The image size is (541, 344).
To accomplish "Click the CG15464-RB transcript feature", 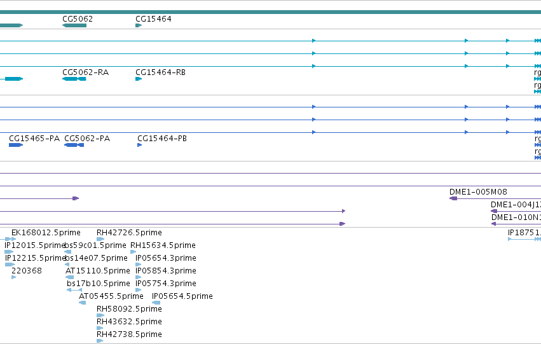I will pyautogui.click(x=139, y=79).
